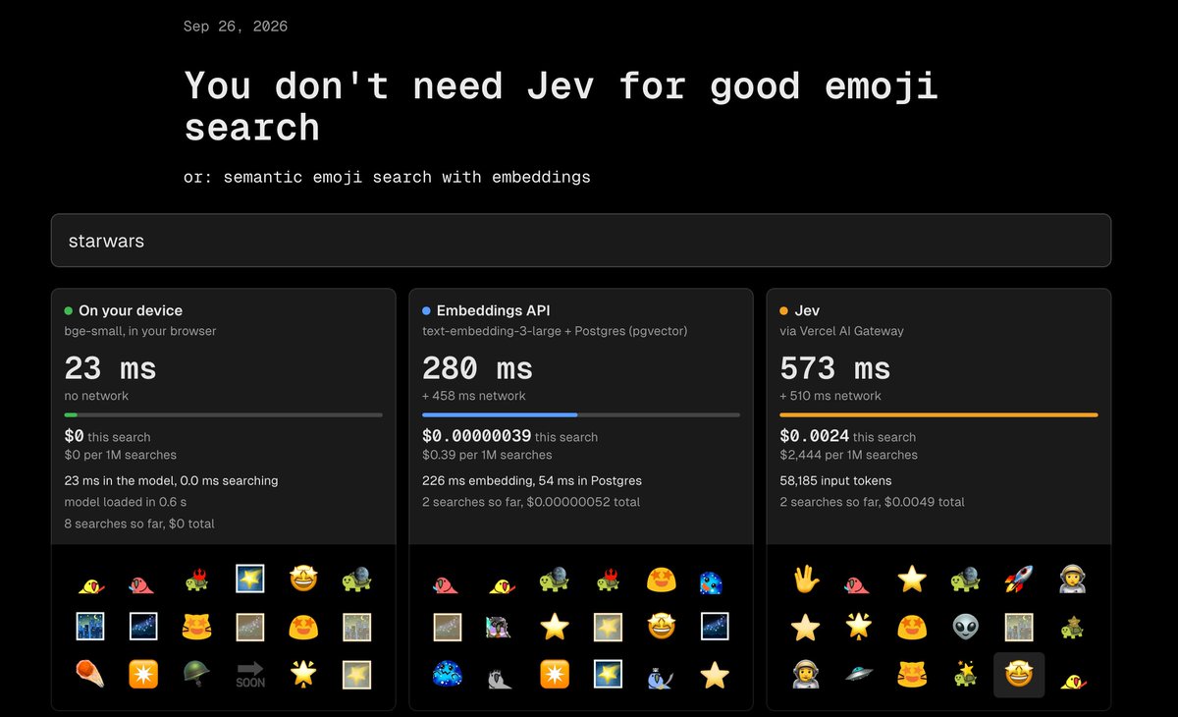Screen dimensions: 1178x717
Task: Choose the turtle carrying a yellow star
Action: (965, 674)
